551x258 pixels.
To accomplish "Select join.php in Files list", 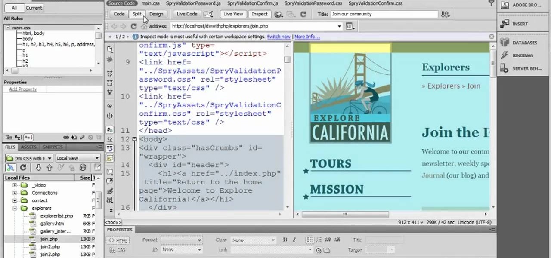I will point(49,239).
